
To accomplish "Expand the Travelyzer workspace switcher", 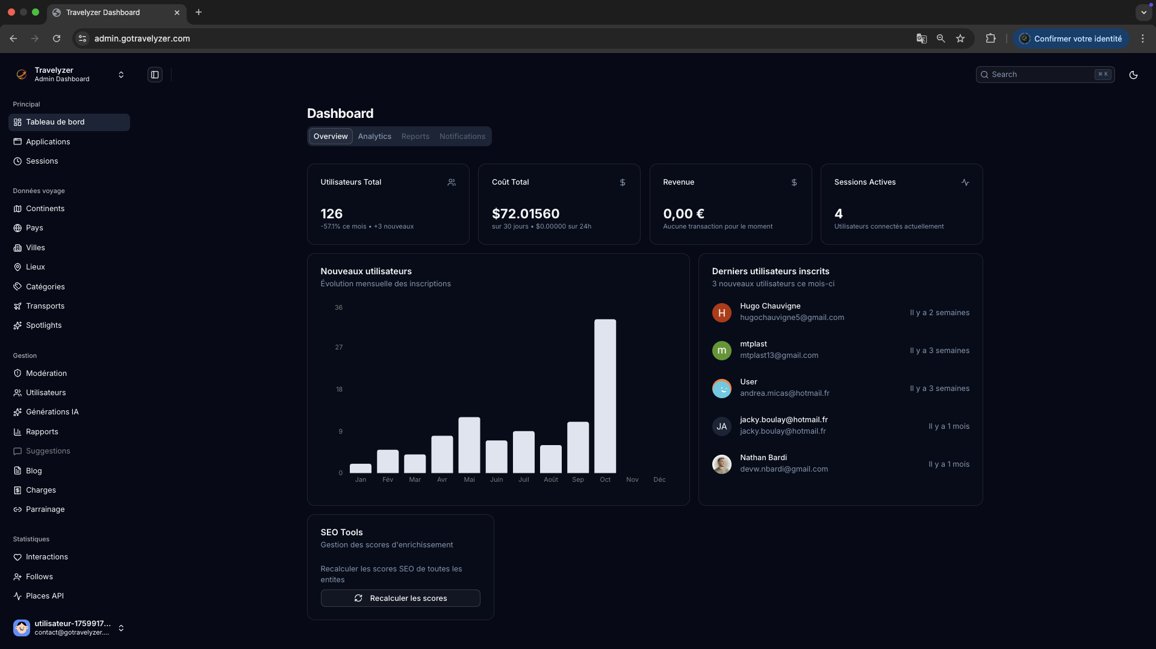I will click(121, 75).
